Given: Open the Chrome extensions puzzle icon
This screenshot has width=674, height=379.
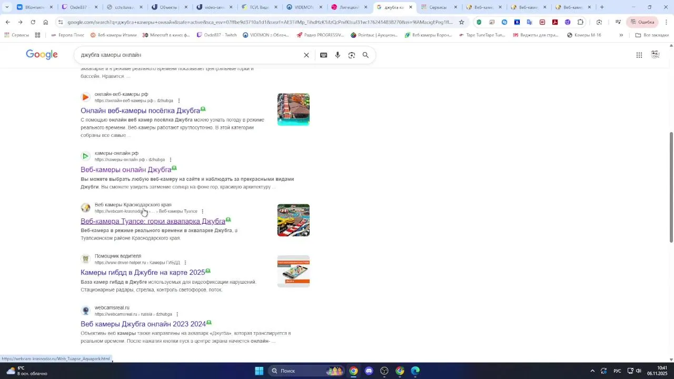Looking at the screenshot, I should pyautogui.click(x=580, y=22).
